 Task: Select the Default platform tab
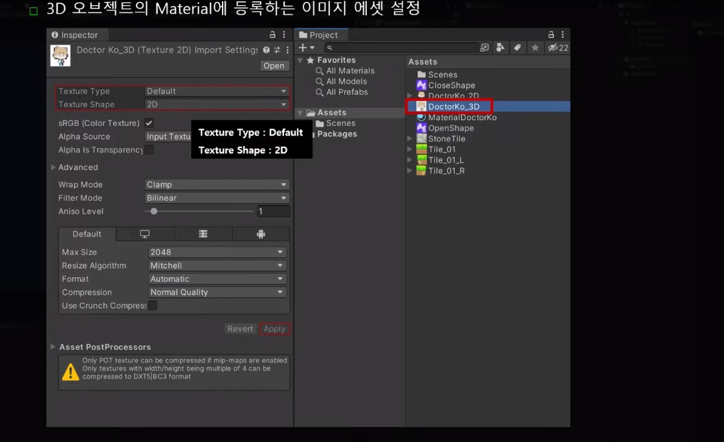click(87, 234)
